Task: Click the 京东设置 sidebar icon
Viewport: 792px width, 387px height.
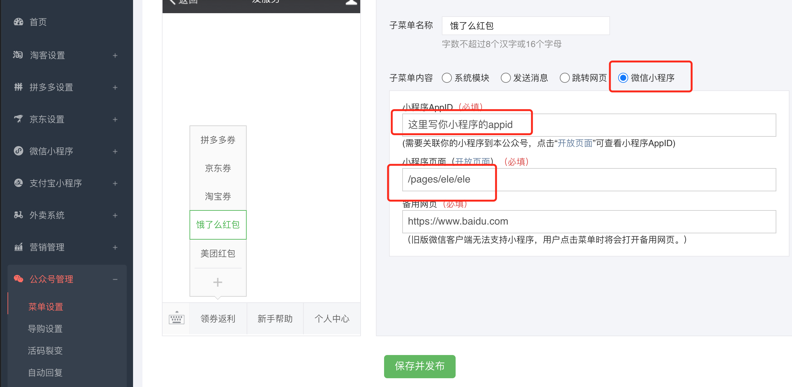Action: (19, 119)
